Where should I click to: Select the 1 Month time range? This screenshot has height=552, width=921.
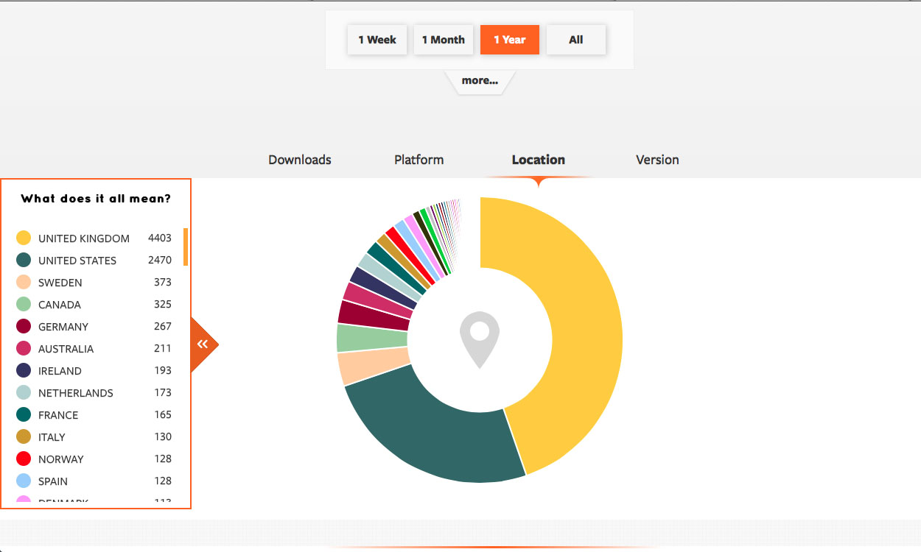click(444, 40)
